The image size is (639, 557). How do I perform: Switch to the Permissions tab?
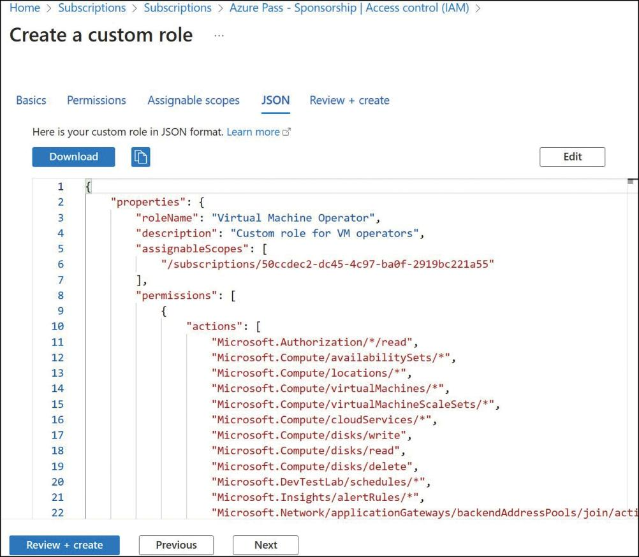pyautogui.click(x=96, y=100)
